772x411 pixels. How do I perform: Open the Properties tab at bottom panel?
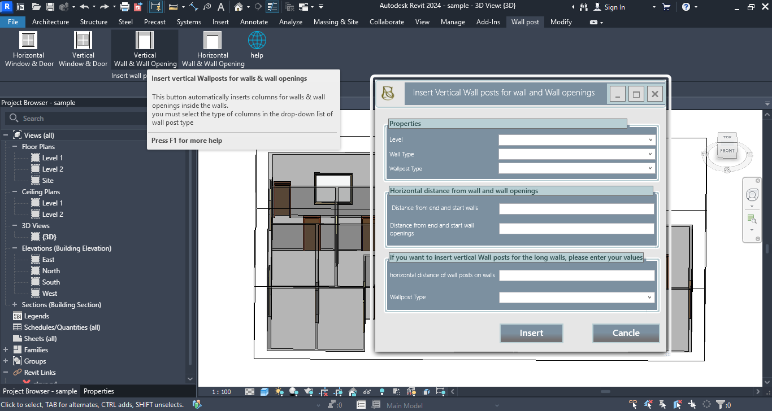pyautogui.click(x=99, y=391)
